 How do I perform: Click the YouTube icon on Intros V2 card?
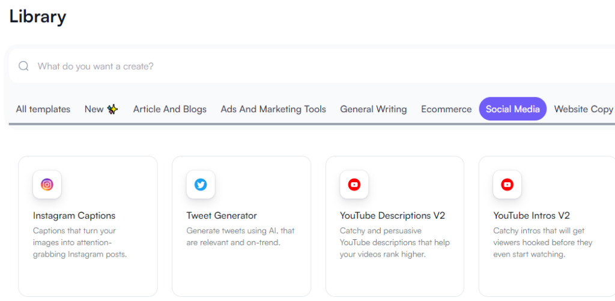pyautogui.click(x=507, y=184)
